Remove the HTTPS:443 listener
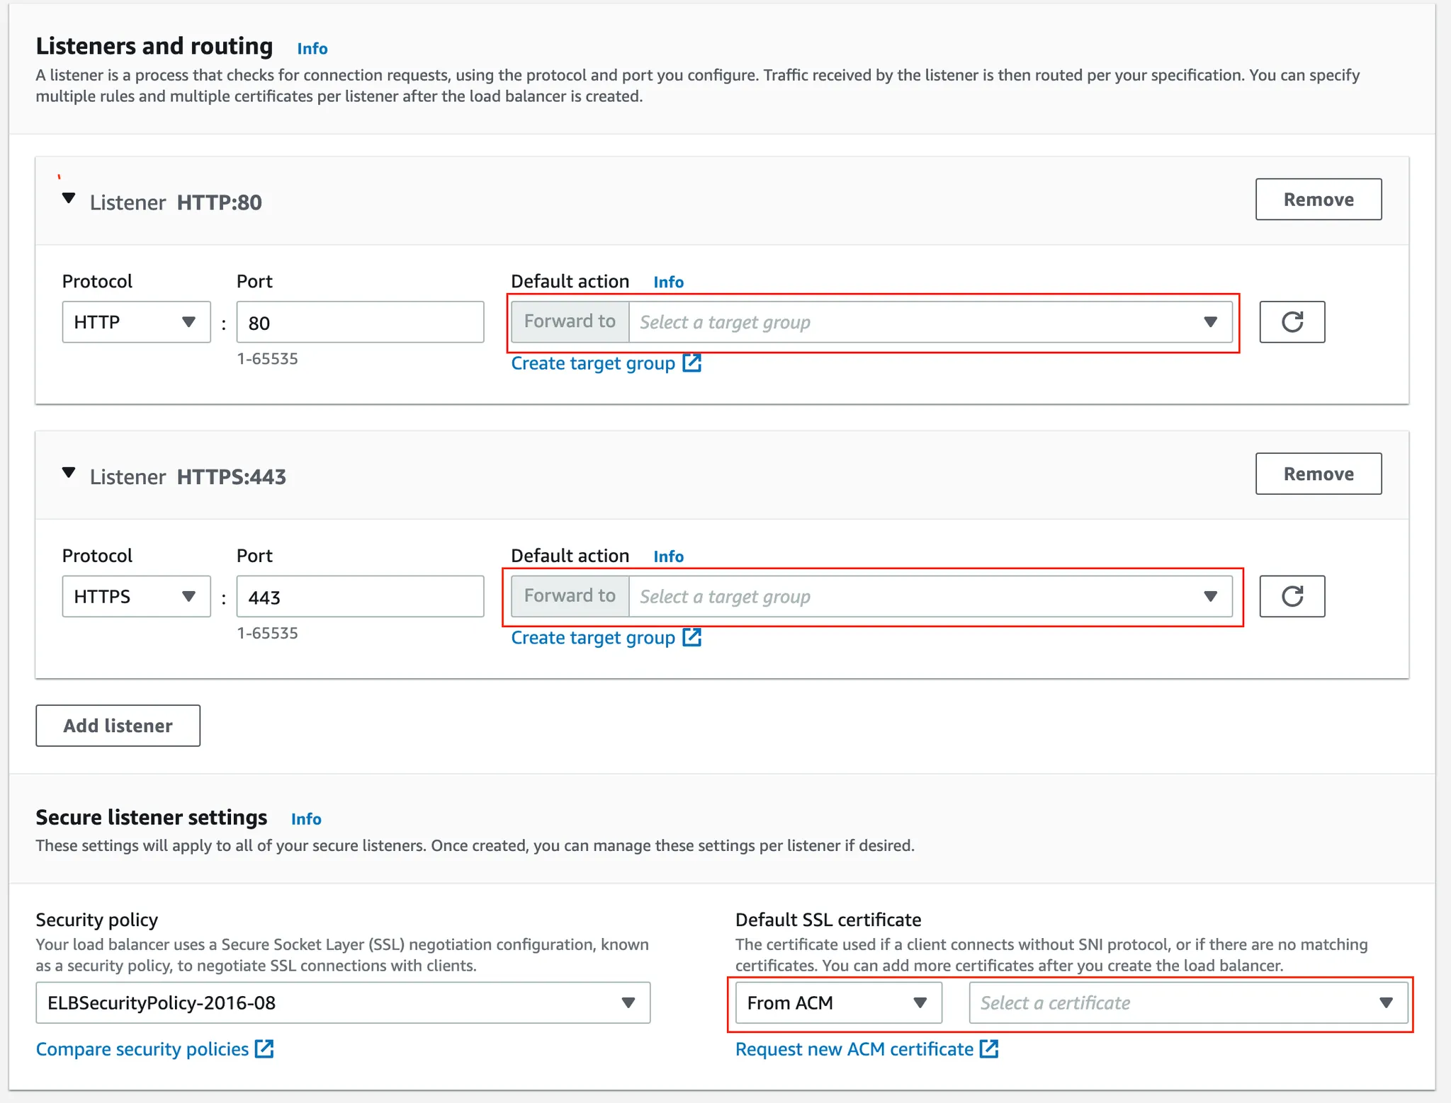1451x1103 pixels. click(x=1318, y=474)
